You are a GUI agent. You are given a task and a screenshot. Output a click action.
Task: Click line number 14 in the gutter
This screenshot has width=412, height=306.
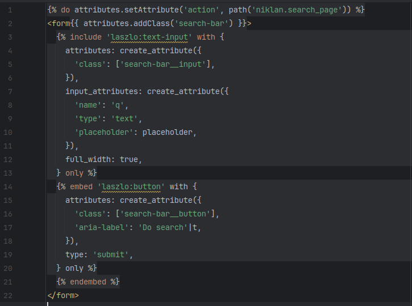click(x=8, y=186)
